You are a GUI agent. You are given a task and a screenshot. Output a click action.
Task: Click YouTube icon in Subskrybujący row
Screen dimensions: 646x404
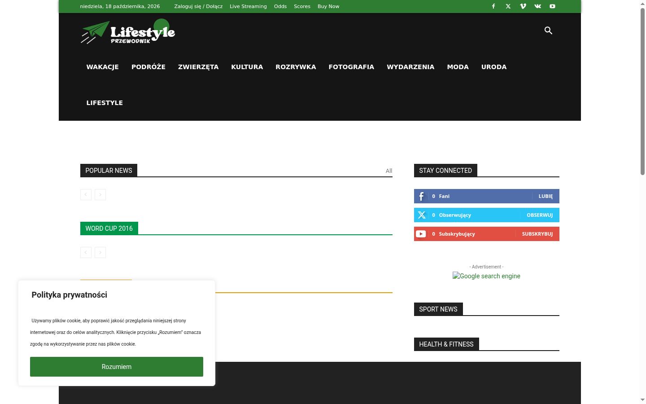coord(421,234)
